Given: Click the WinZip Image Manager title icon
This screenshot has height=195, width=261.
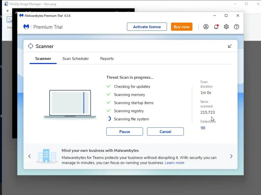Looking at the screenshot, I should [x=6, y=4].
